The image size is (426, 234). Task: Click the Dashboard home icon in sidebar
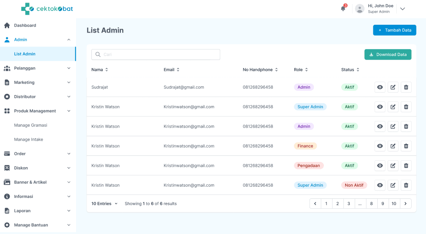[7, 26]
